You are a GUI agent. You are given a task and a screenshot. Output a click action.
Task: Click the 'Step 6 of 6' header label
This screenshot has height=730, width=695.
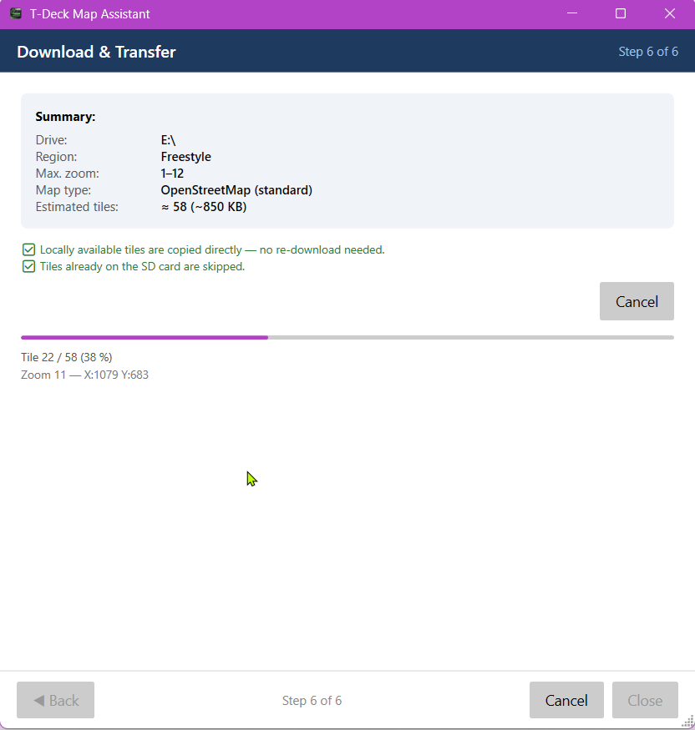coord(648,52)
